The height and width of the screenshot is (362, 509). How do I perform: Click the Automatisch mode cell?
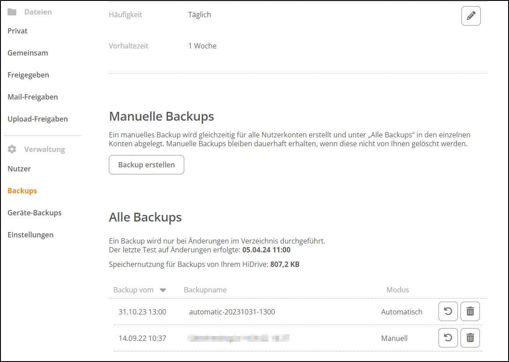[402, 312]
